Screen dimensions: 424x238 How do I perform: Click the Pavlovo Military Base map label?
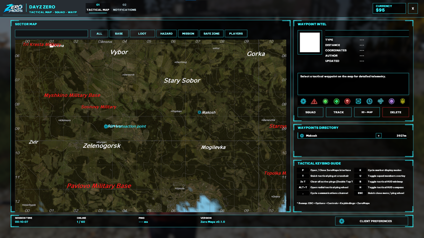click(99, 186)
